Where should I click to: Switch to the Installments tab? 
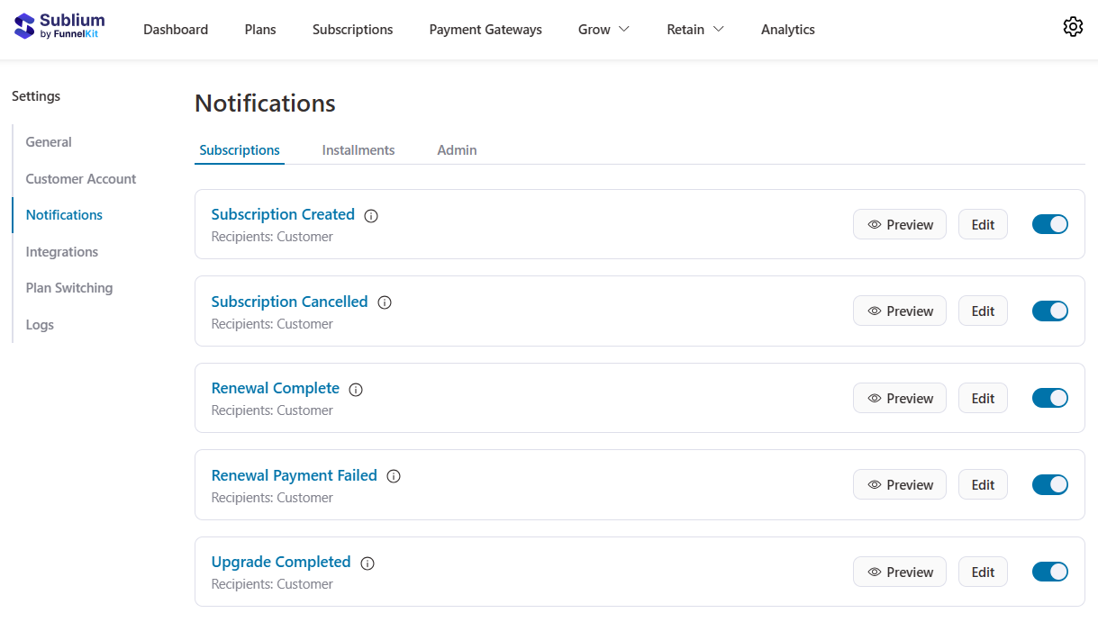(x=358, y=149)
